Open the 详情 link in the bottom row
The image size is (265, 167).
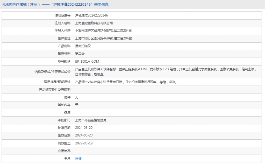pyautogui.click(x=78, y=158)
